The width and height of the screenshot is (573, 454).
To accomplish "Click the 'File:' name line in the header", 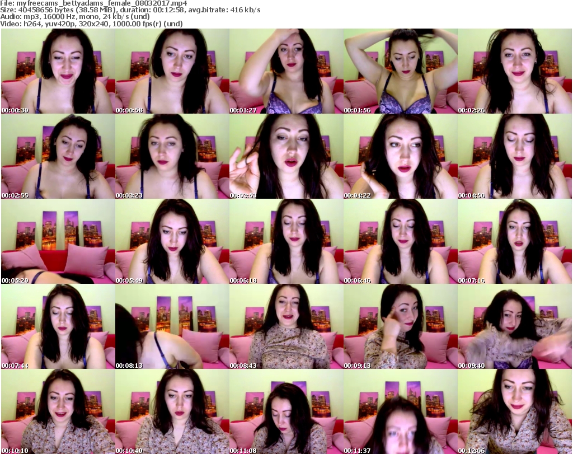I will point(93,3).
